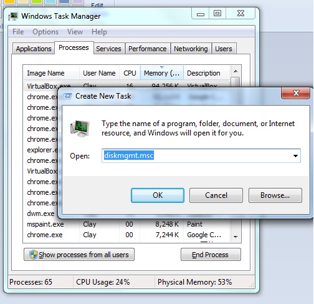The height and width of the screenshot is (304, 314).
Task: Sort by Description column header
Action: point(206,73)
